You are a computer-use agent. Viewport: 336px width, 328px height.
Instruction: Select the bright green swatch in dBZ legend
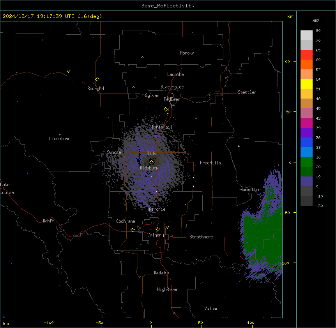tap(306, 162)
